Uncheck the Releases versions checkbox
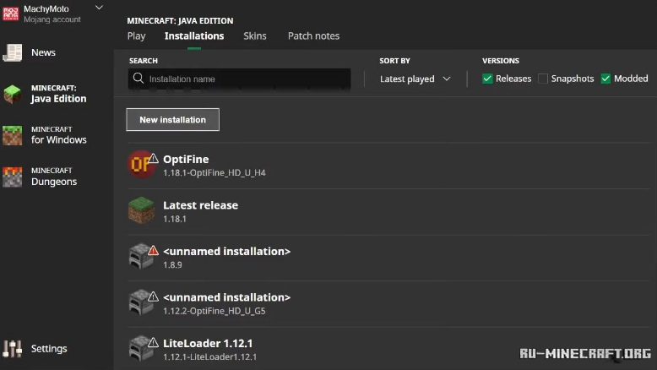The height and width of the screenshot is (370, 657). [487, 79]
